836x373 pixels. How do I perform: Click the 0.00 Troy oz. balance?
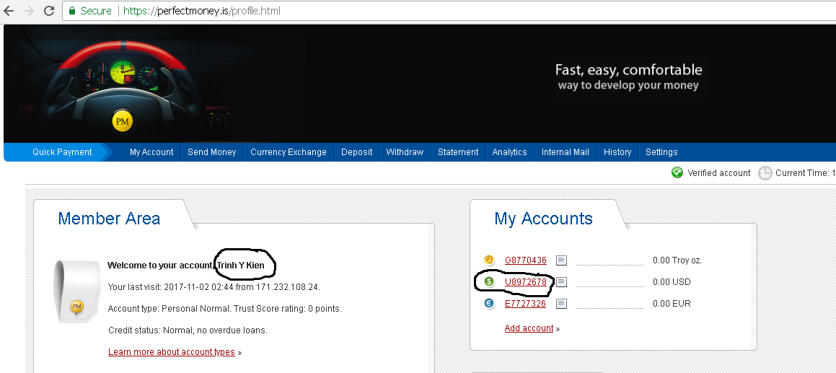pos(677,260)
